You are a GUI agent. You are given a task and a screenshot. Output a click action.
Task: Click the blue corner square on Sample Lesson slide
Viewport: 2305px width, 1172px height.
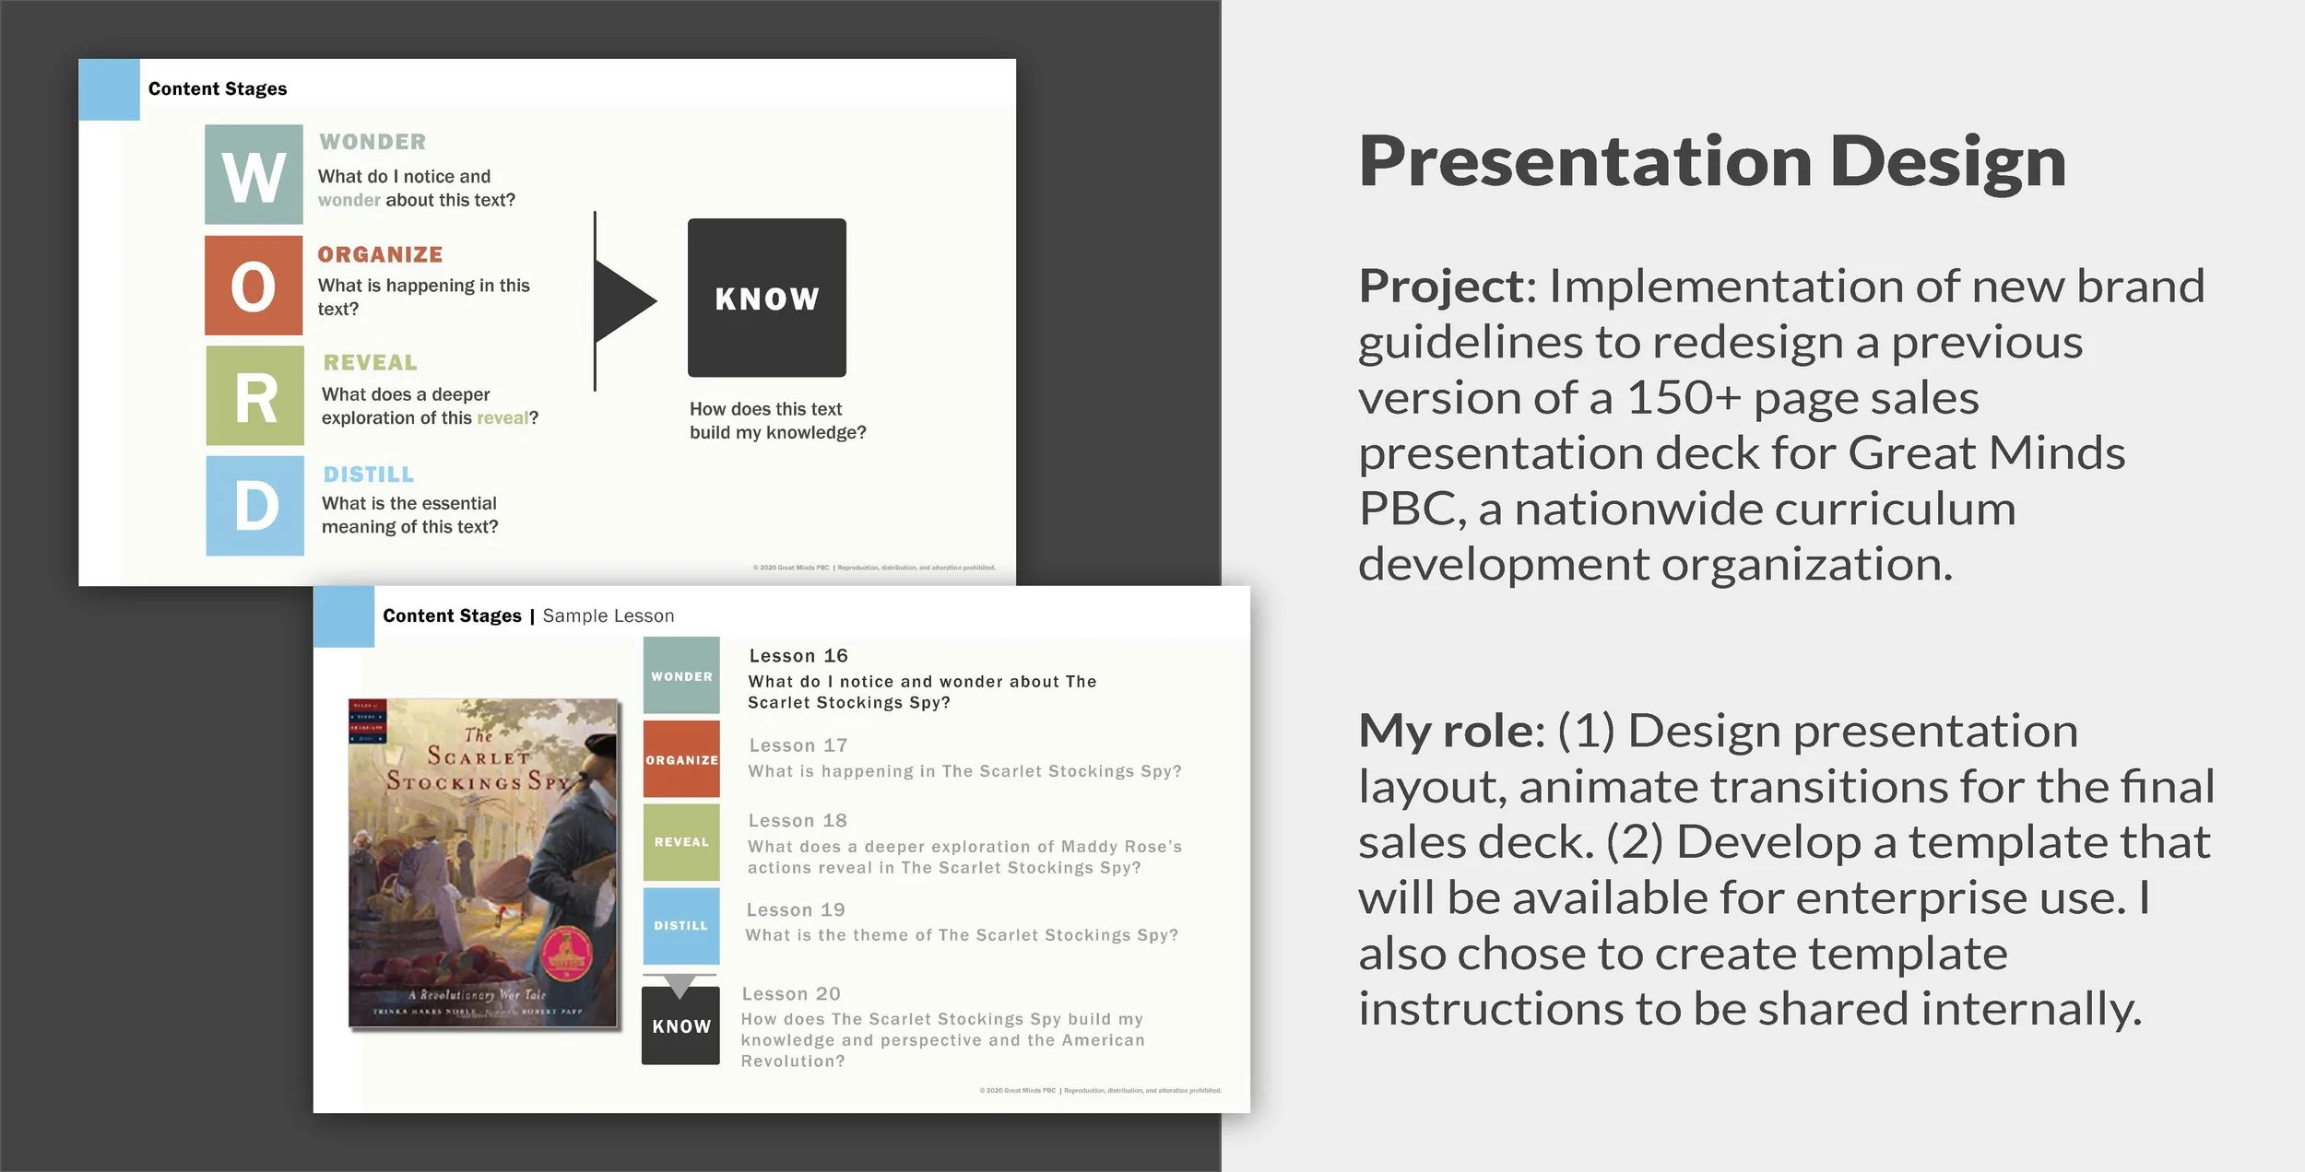tap(344, 616)
